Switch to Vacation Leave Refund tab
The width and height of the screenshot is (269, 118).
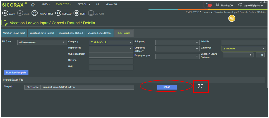71,33
